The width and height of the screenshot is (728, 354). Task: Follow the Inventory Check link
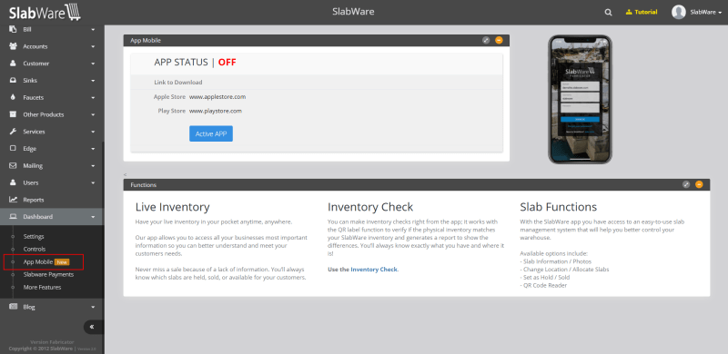pos(374,270)
